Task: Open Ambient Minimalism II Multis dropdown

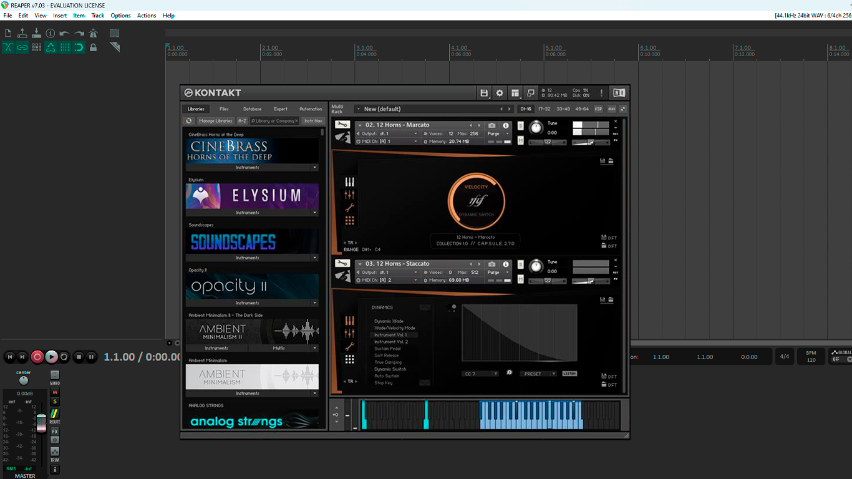Action: pyautogui.click(x=314, y=348)
